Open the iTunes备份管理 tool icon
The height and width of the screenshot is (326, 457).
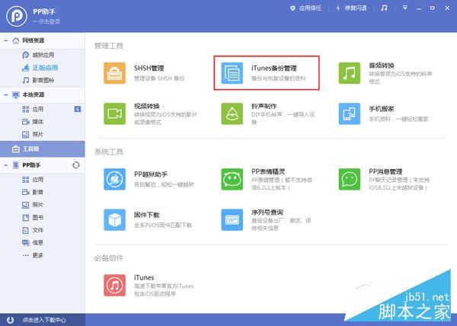(x=232, y=73)
